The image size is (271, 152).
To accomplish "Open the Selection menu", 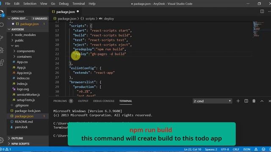I will pyautogui.click(x=30, y=4).
